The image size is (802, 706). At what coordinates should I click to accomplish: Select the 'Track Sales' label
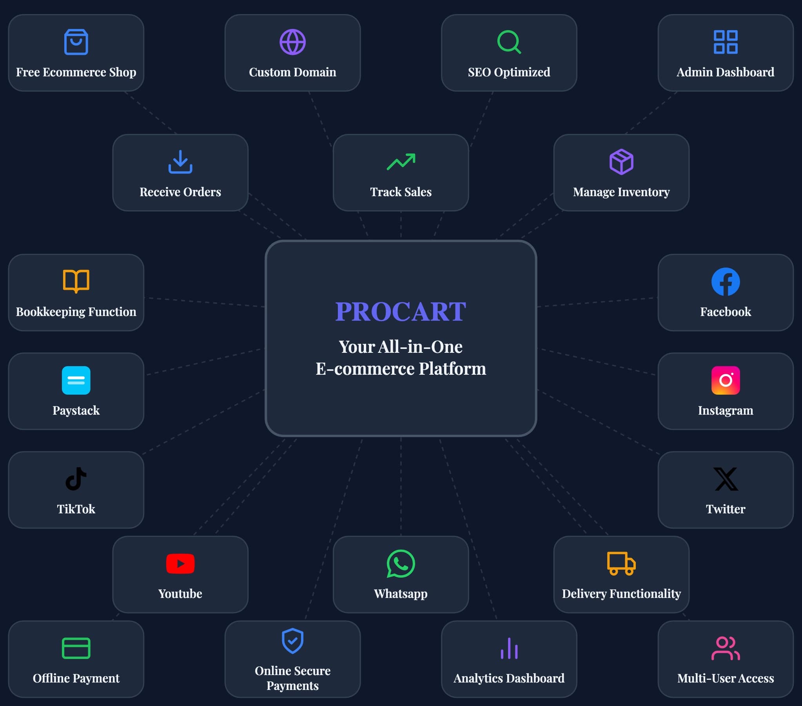tap(401, 192)
